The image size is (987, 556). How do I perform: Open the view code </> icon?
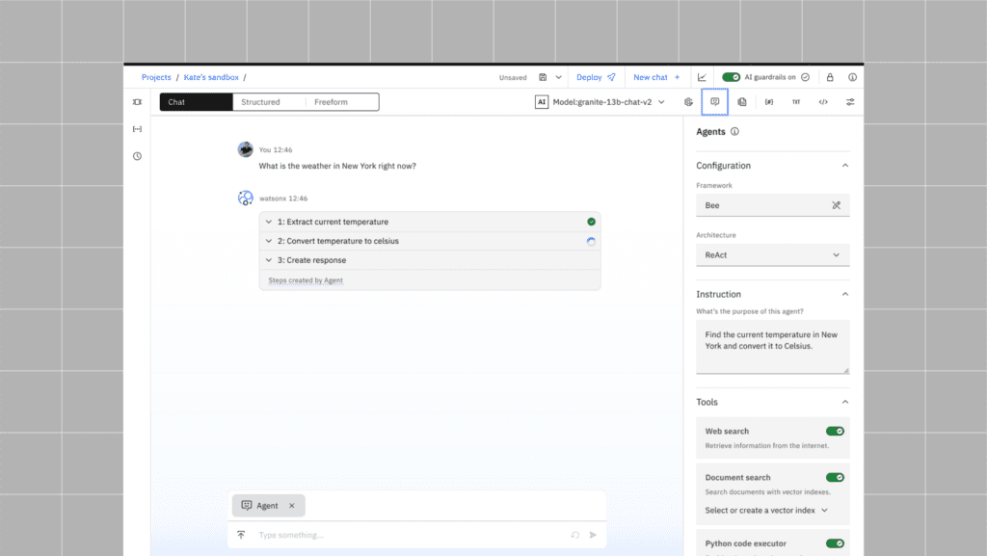tap(823, 102)
